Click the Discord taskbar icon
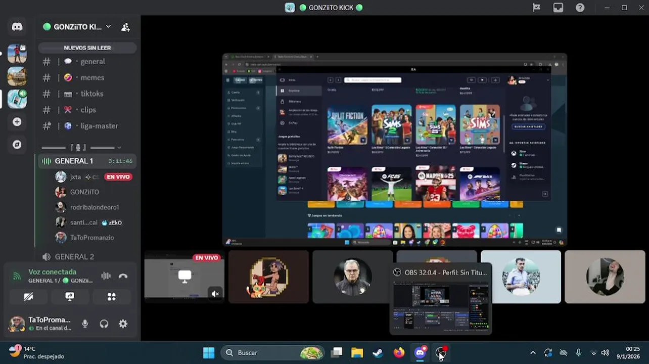Viewport: 649px width, 364px height. click(420, 353)
